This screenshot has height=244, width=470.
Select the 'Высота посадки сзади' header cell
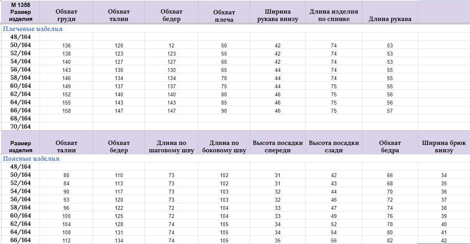(x=334, y=146)
